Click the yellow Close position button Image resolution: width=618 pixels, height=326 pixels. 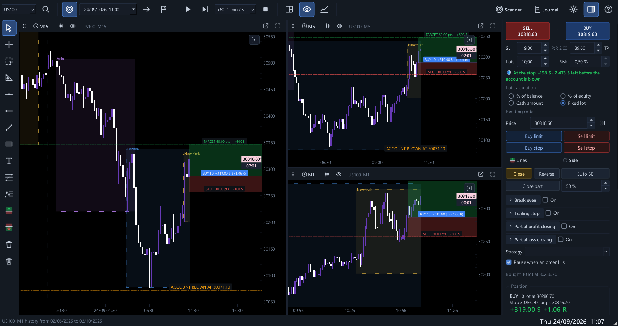pos(519,174)
